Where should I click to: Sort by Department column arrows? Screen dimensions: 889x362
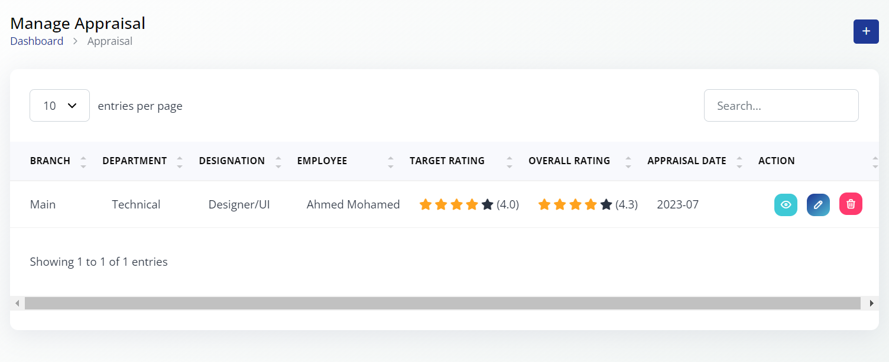[180, 161]
